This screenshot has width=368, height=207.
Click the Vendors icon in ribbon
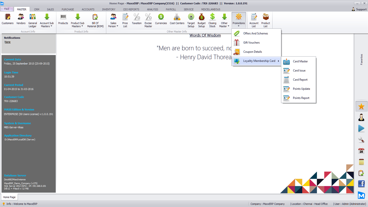pyautogui.click(x=21, y=20)
